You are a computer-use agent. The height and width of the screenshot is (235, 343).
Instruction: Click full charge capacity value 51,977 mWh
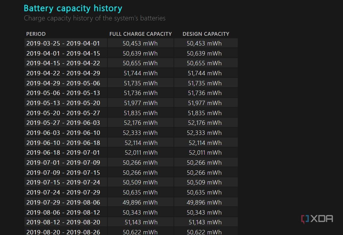click(141, 103)
